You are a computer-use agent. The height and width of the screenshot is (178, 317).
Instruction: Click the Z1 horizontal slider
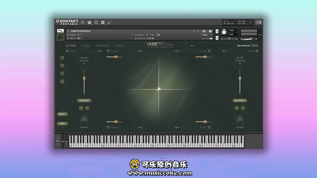click(114, 122)
